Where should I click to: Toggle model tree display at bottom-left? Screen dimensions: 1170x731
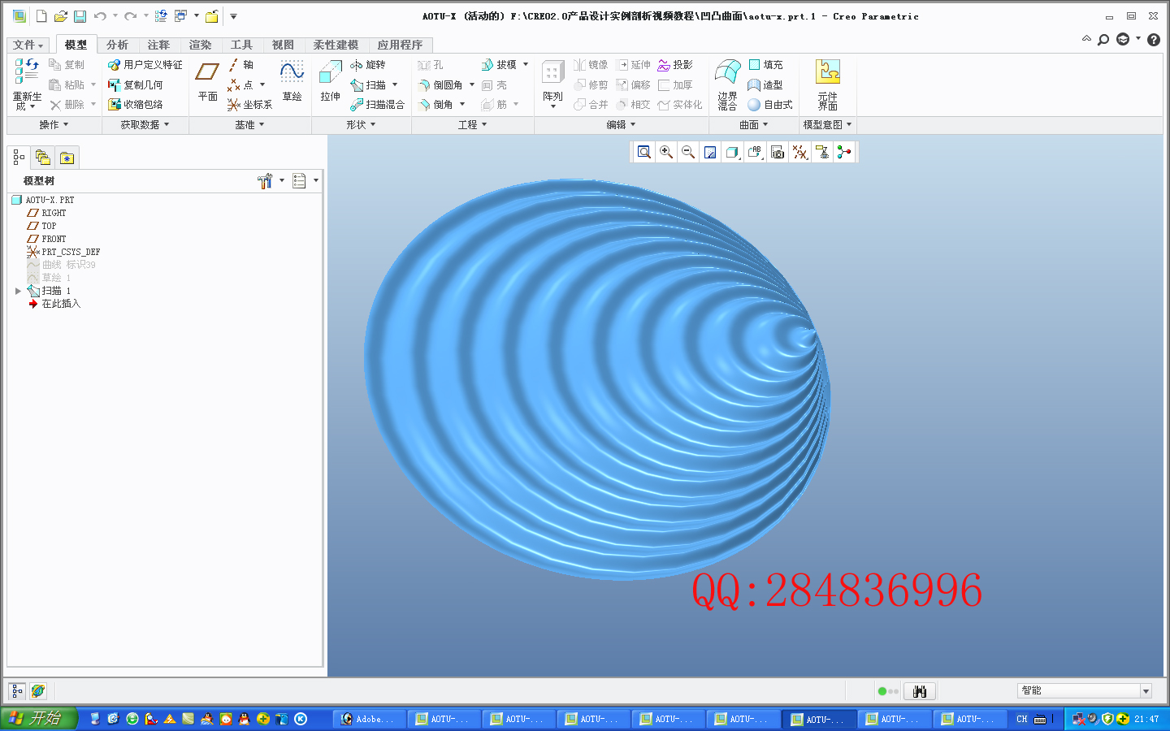point(17,691)
